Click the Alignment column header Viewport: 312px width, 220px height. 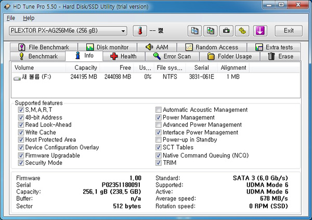coord(233,68)
